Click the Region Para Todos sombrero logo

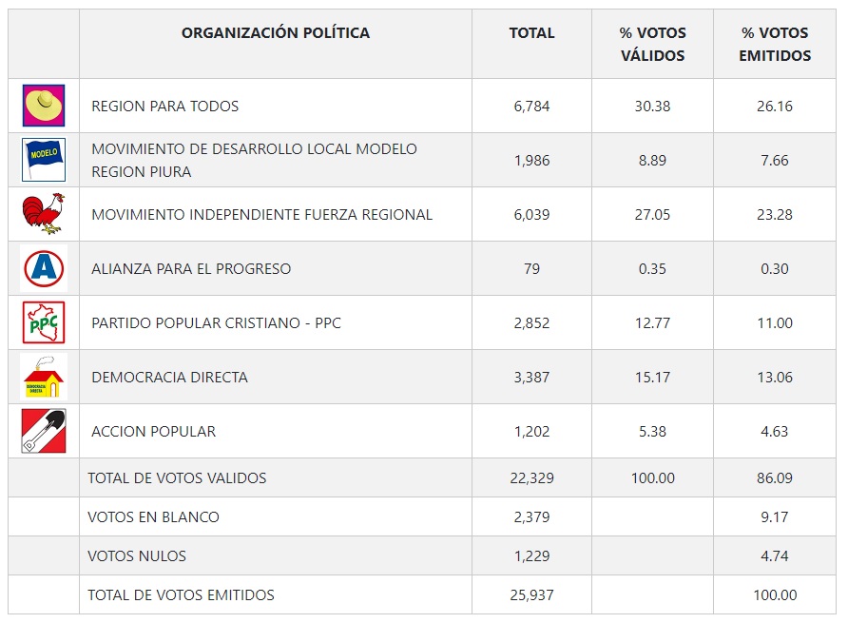coord(44,106)
